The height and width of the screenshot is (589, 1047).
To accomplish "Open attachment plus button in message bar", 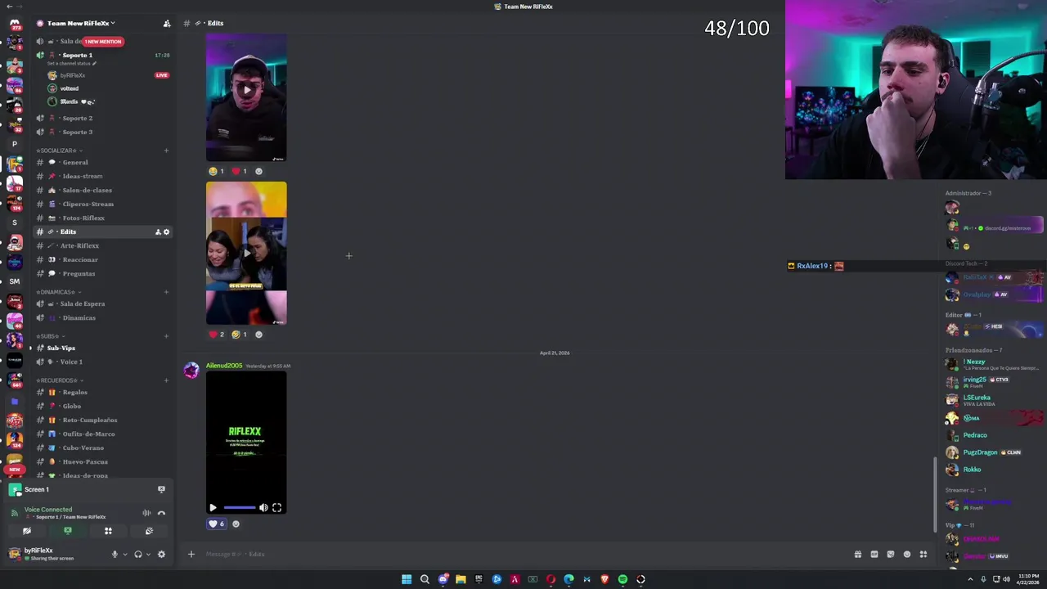I will coord(191,554).
